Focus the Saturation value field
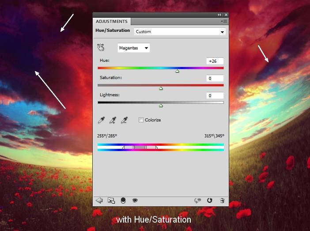 click(215, 78)
